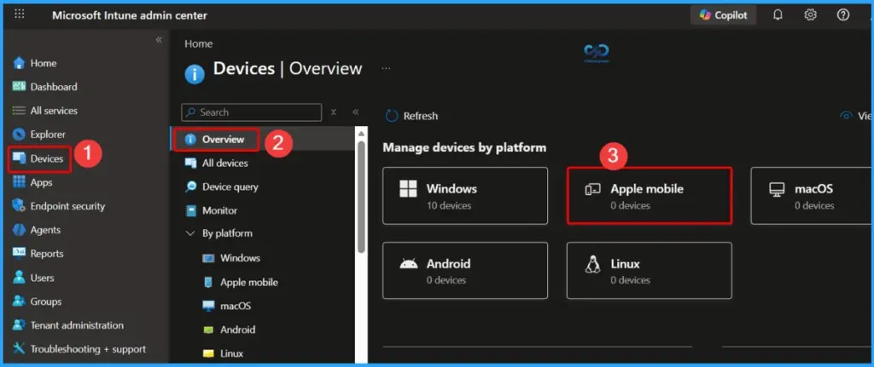Click the Device query icon
This screenshot has height=367, width=874.
tap(191, 186)
